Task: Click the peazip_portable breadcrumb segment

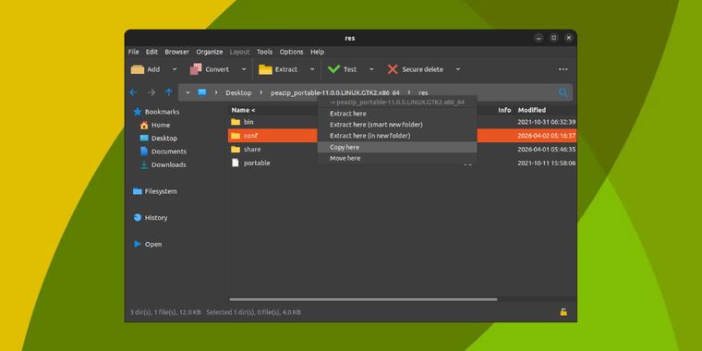Action: (335, 92)
